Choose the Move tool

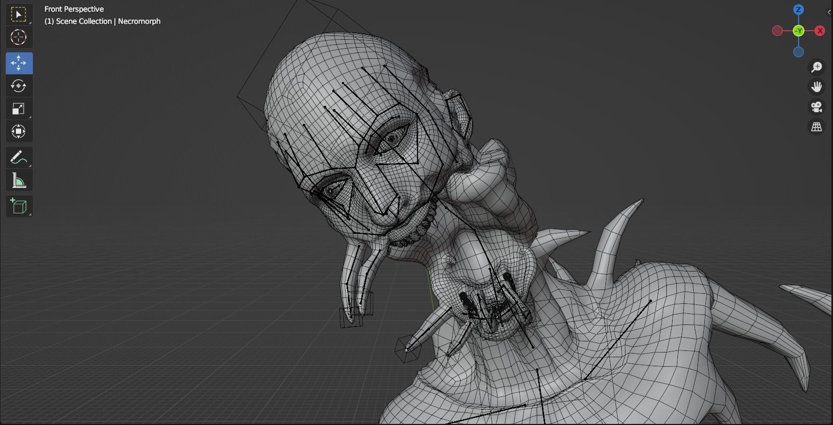(x=19, y=63)
